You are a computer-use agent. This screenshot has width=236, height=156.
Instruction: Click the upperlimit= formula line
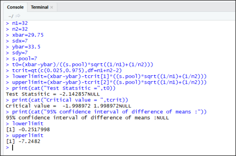coord(110,82)
